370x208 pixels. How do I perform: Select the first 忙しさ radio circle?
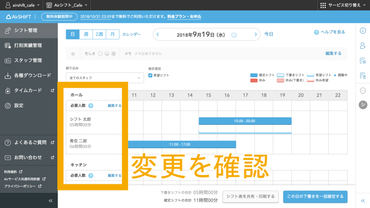[100, 54]
